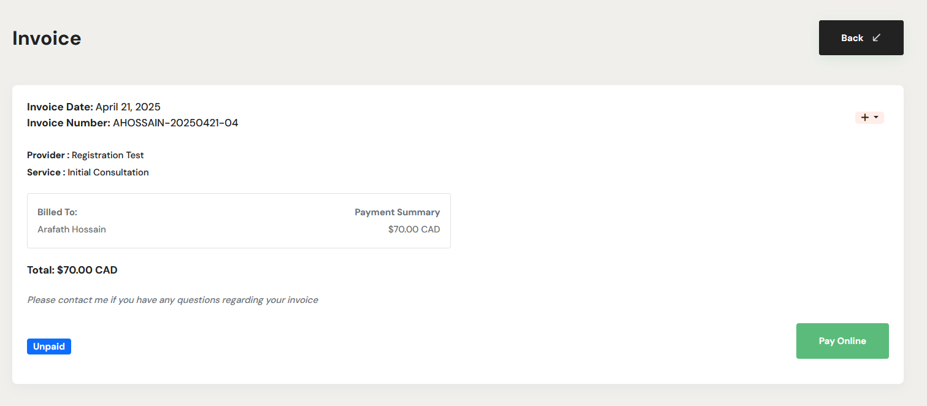
Task: Expand the dropdown caret beside the plus
Action: tap(876, 117)
